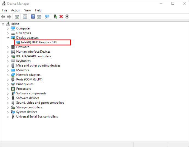This screenshot has width=189, height=147.
Task: Select the Print queues row
Action: click(x=25, y=84)
